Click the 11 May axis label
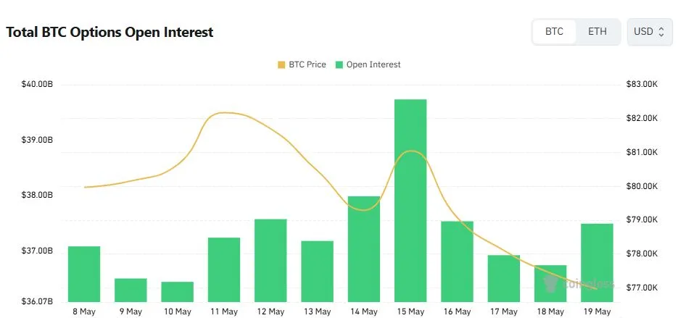Viewport: 678px width, 318px height. [223, 311]
